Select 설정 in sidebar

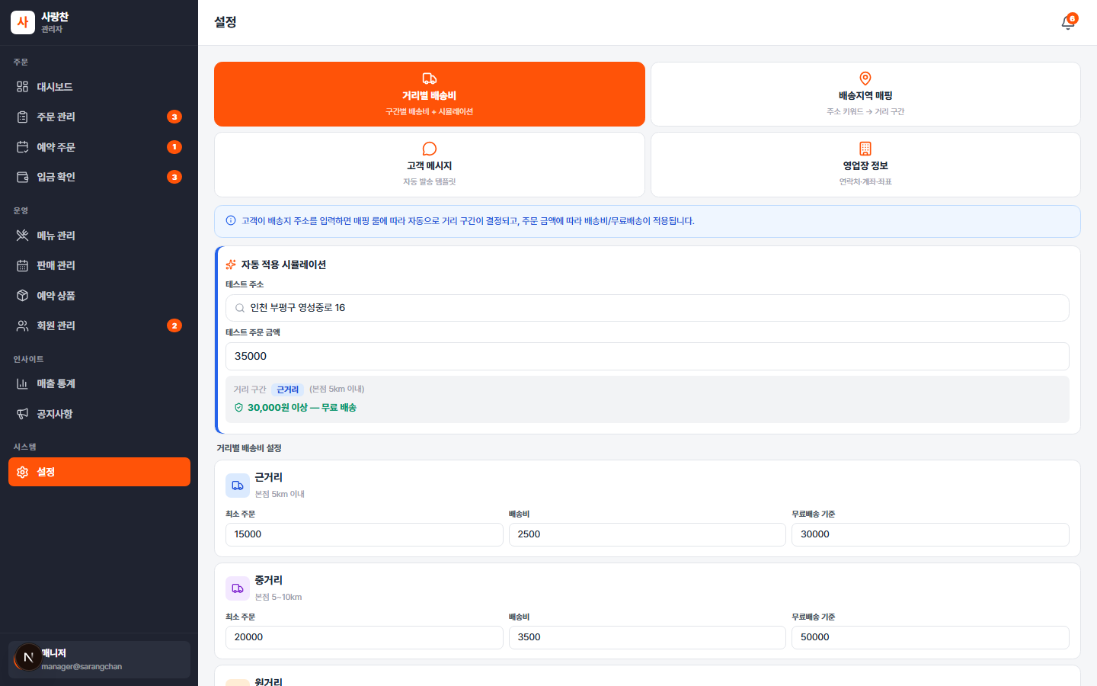click(99, 472)
